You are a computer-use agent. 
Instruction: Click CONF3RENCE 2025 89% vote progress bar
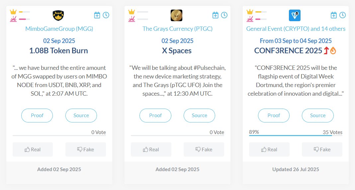290,135
